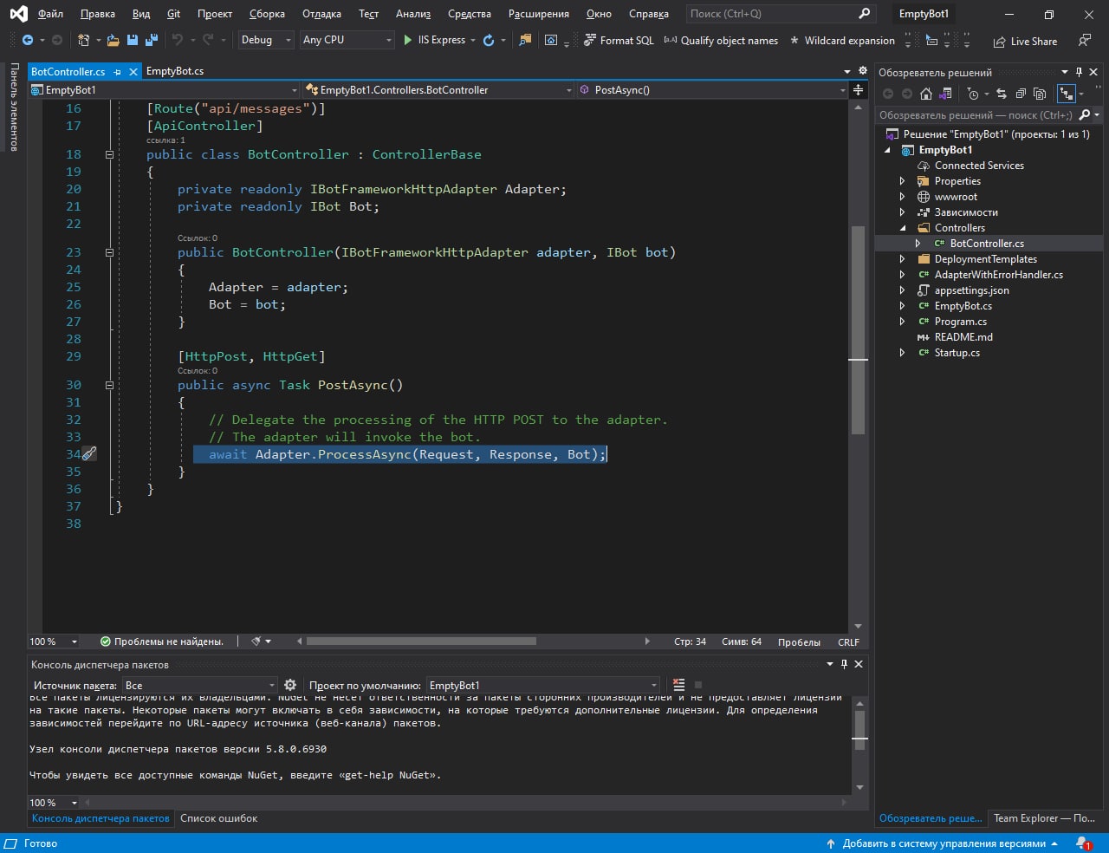Viewport: 1109px width, 853px height.
Task: Open the Debug configuration dropdown
Action: (265, 40)
